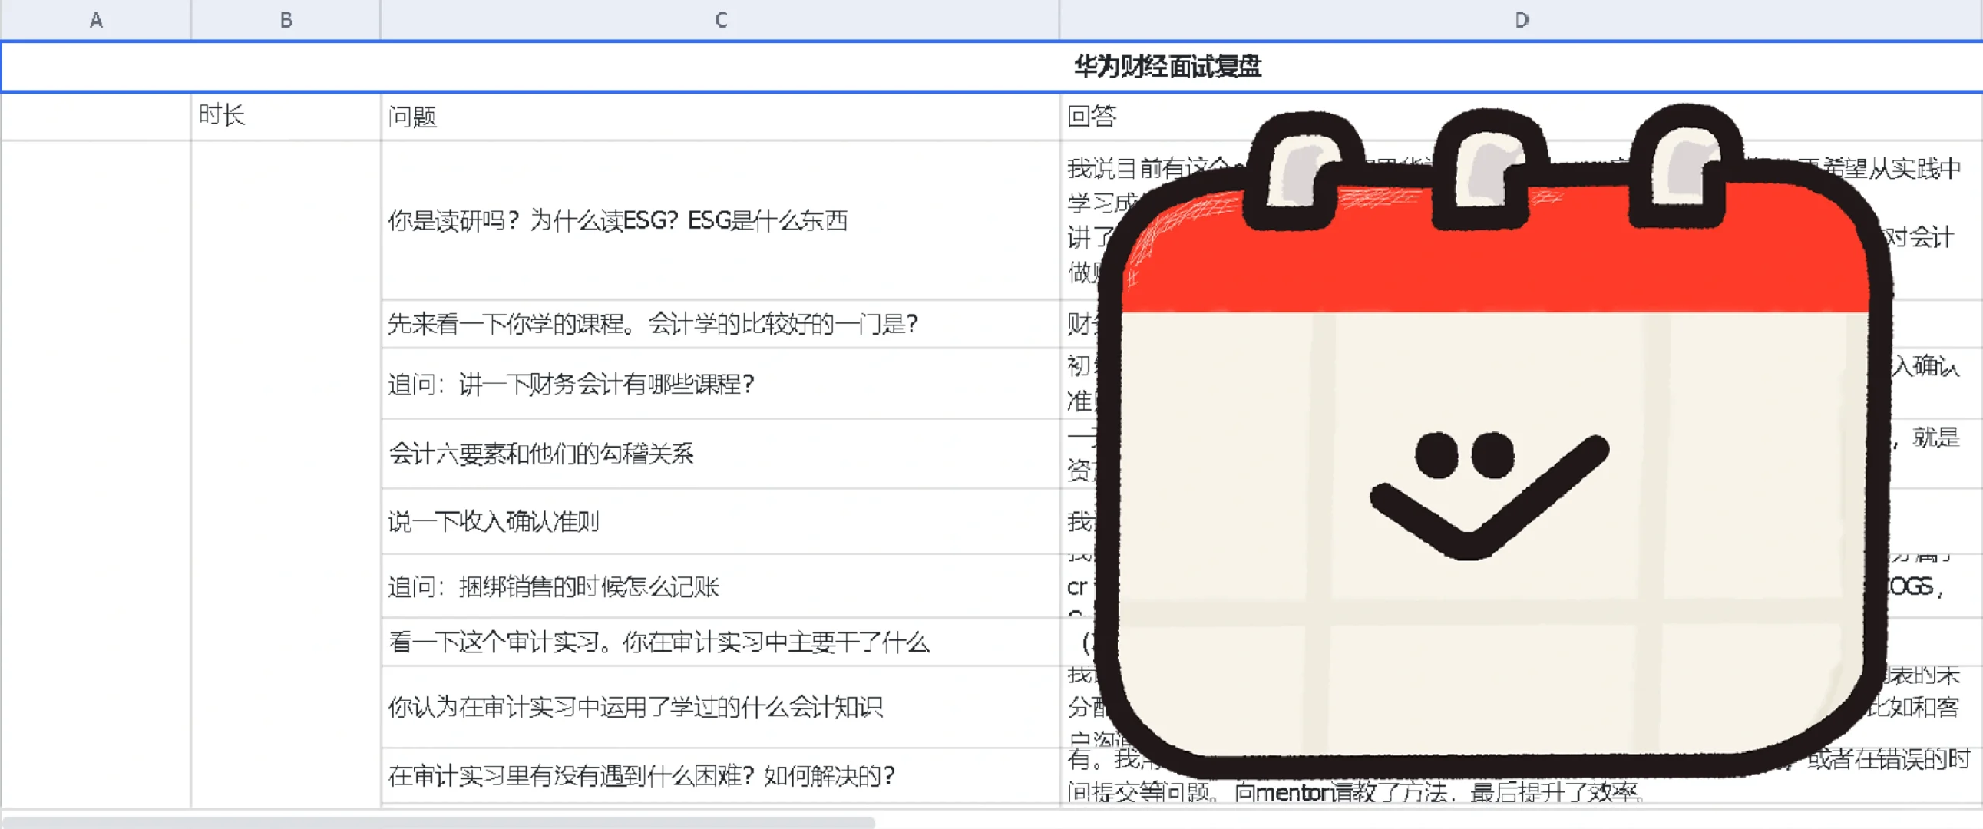
Task: Select column C header
Action: (720, 20)
